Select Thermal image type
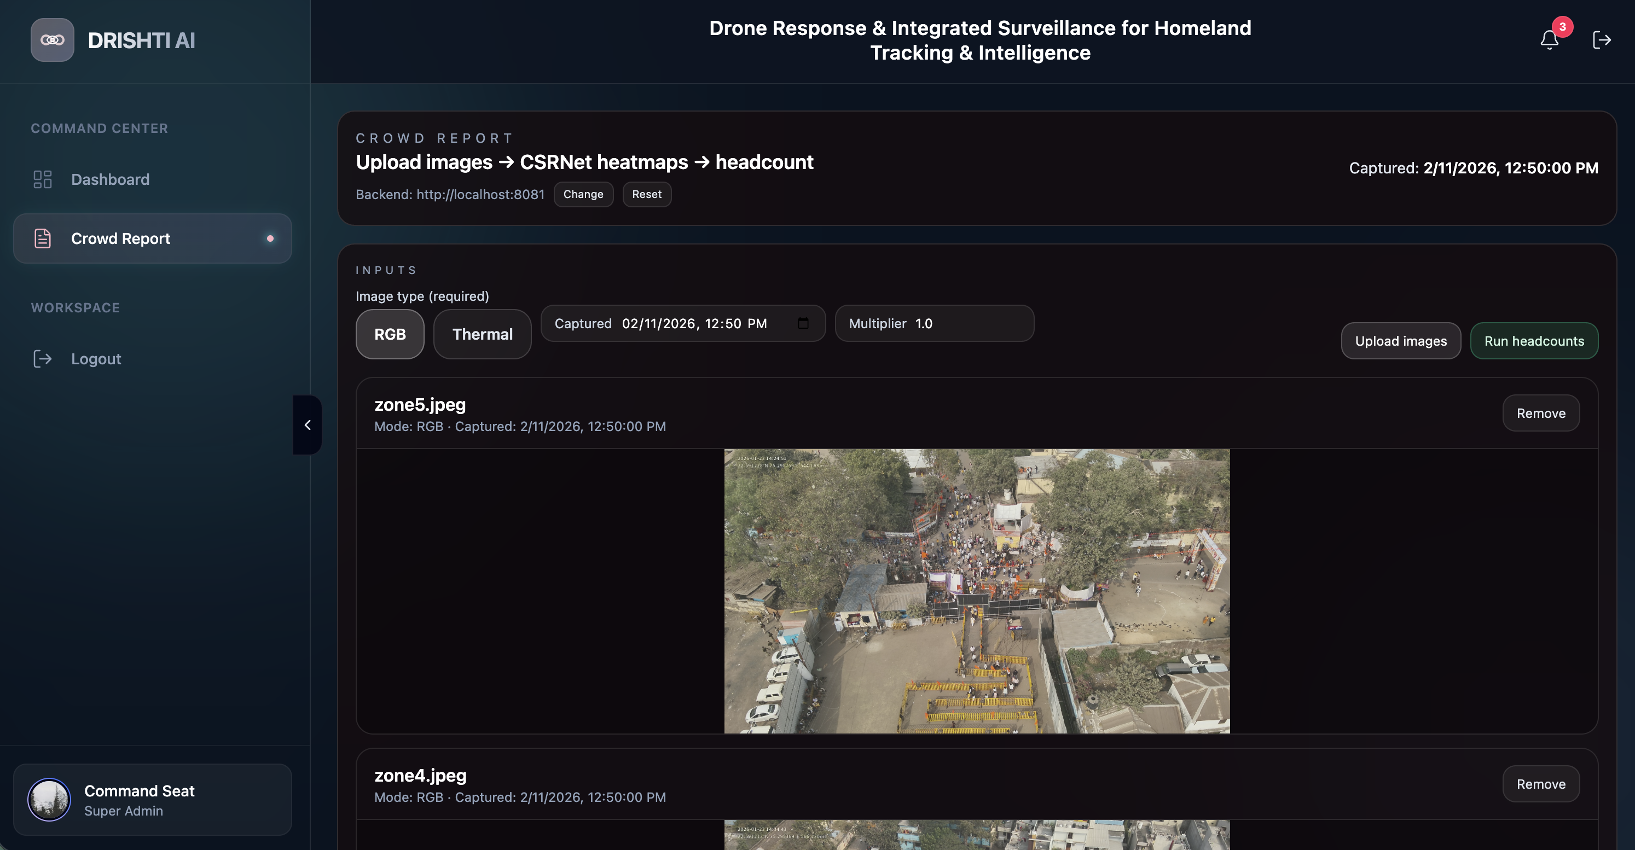 click(x=483, y=334)
